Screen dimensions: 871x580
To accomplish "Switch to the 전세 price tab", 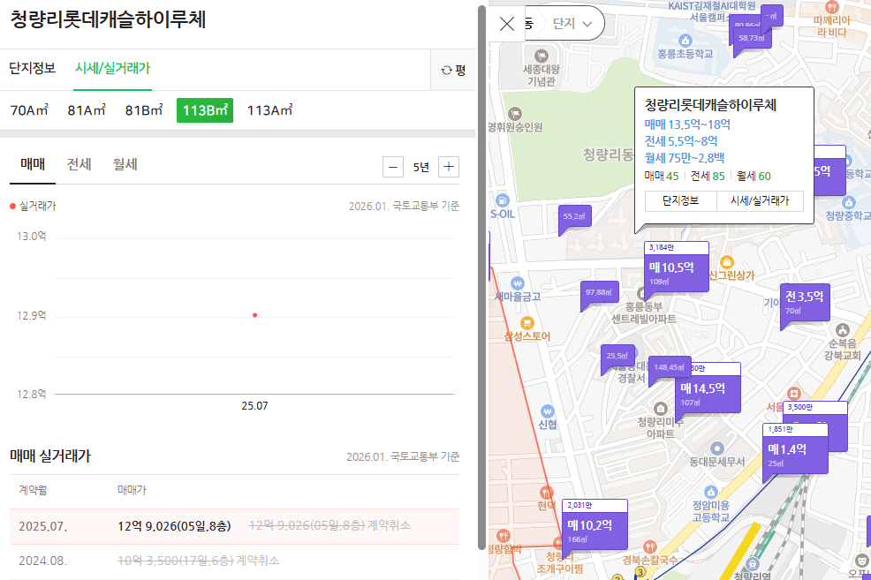I will pyautogui.click(x=78, y=164).
